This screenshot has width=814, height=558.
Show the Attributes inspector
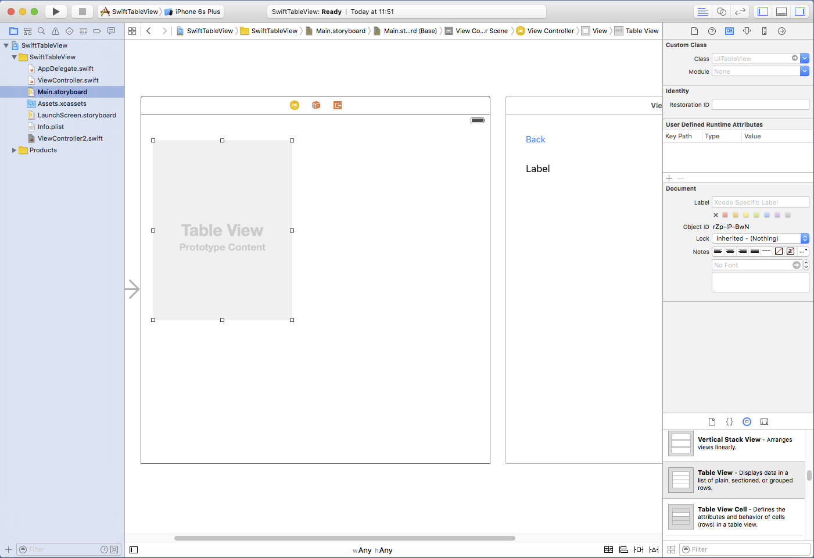click(747, 31)
